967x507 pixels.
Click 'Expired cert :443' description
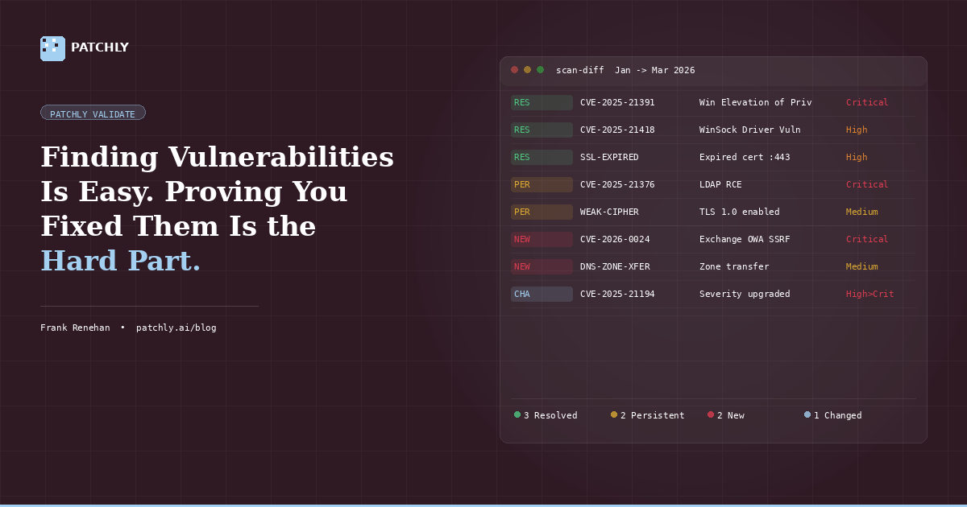[745, 157]
